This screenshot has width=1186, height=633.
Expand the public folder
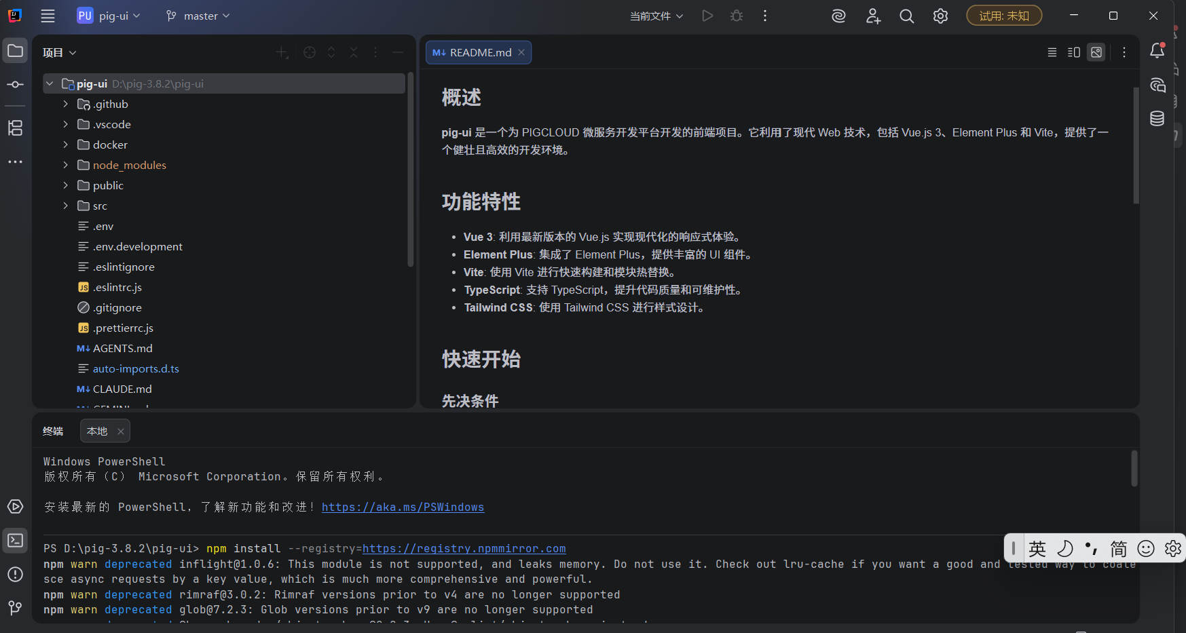(x=65, y=185)
